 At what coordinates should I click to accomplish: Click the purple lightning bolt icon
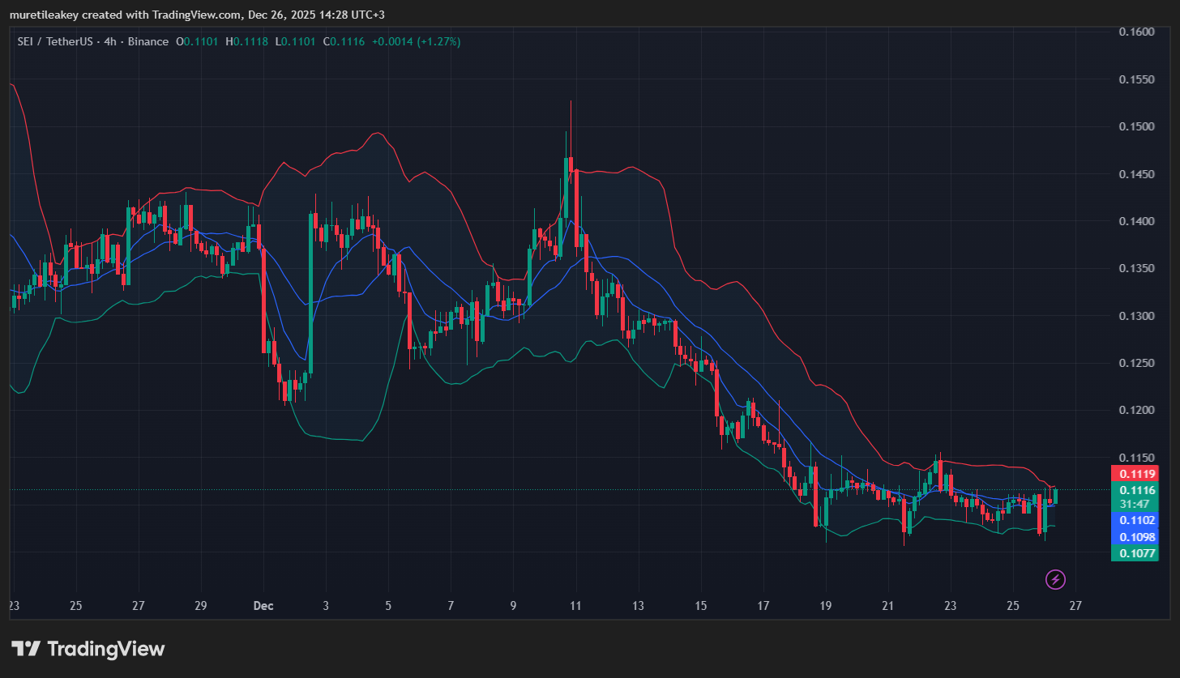click(1055, 579)
